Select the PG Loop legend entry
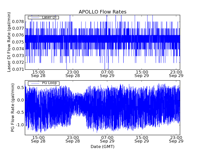This screenshot has width=200, height=150. (49, 83)
